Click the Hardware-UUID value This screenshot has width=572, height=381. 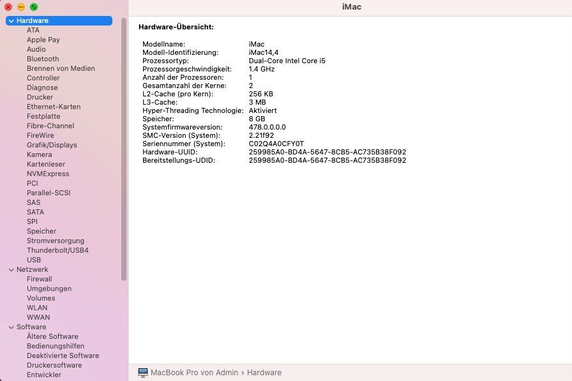(x=327, y=152)
